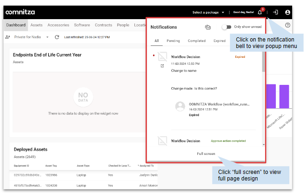This screenshot has height=194, width=308.
Task: Click the expired Workflow Decision image placeholder icon
Action: pos(162,57)
